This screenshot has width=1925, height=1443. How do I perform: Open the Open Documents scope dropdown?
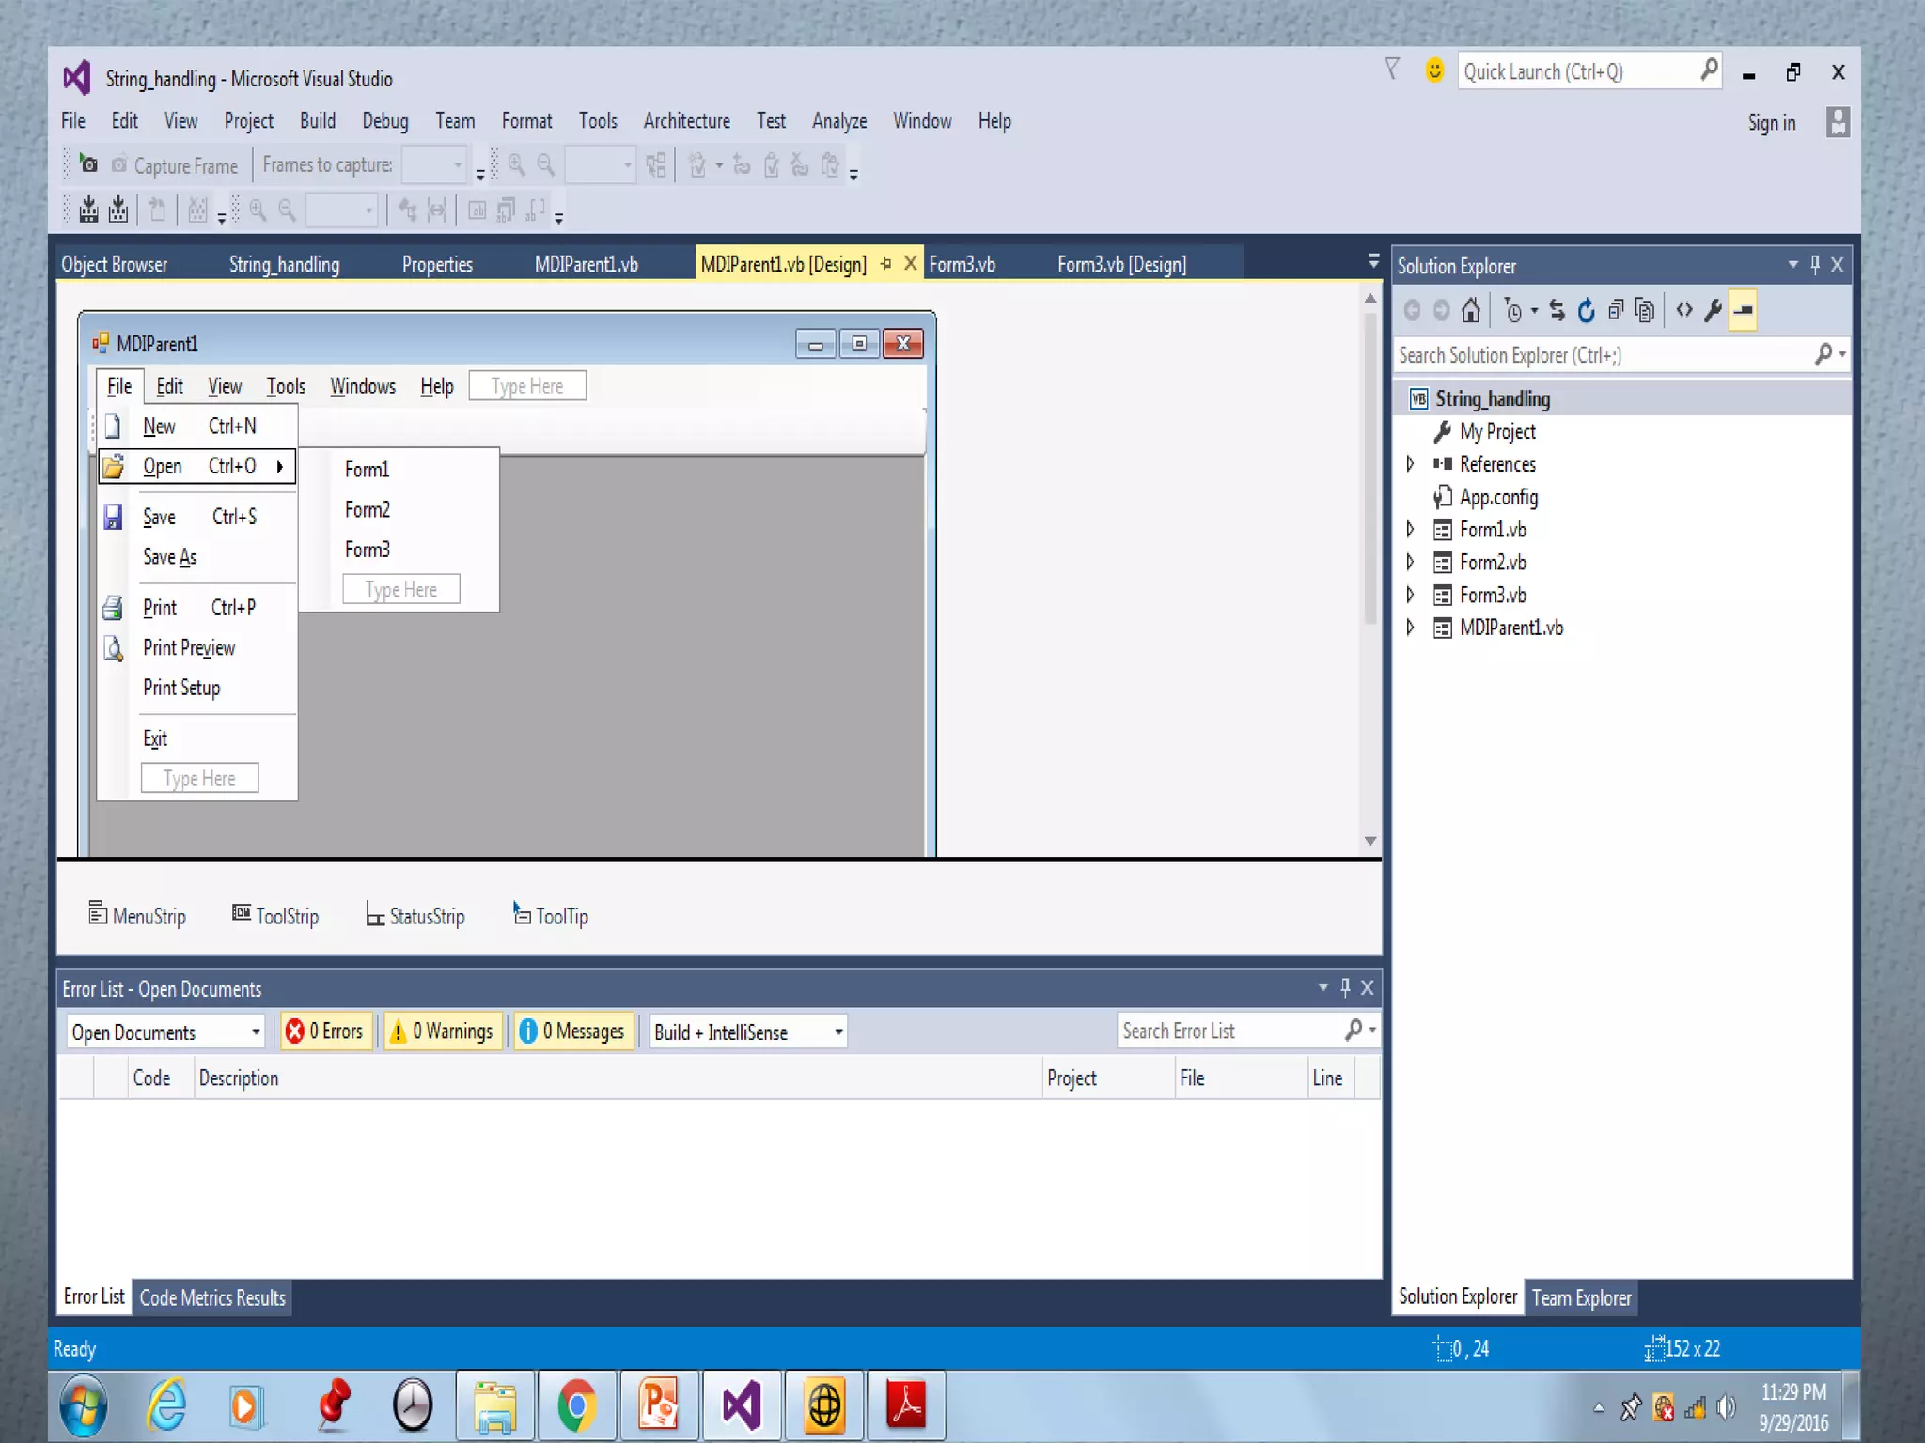click(x=165, y=1032)
